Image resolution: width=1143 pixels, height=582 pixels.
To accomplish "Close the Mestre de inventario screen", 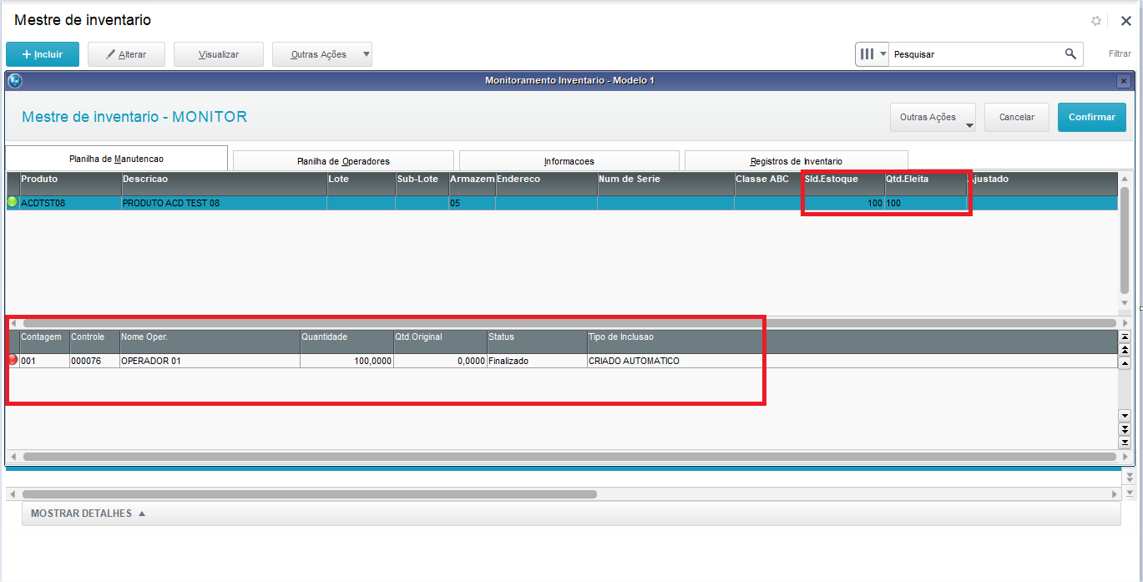I will 1125,21.
